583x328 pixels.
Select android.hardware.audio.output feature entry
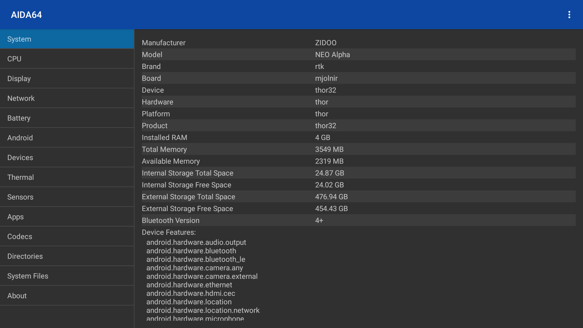(196, 242)
